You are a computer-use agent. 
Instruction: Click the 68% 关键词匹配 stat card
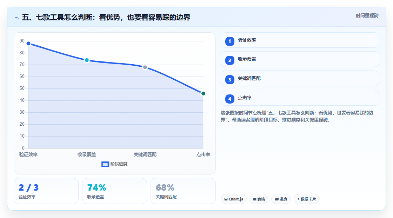(183, 191)
